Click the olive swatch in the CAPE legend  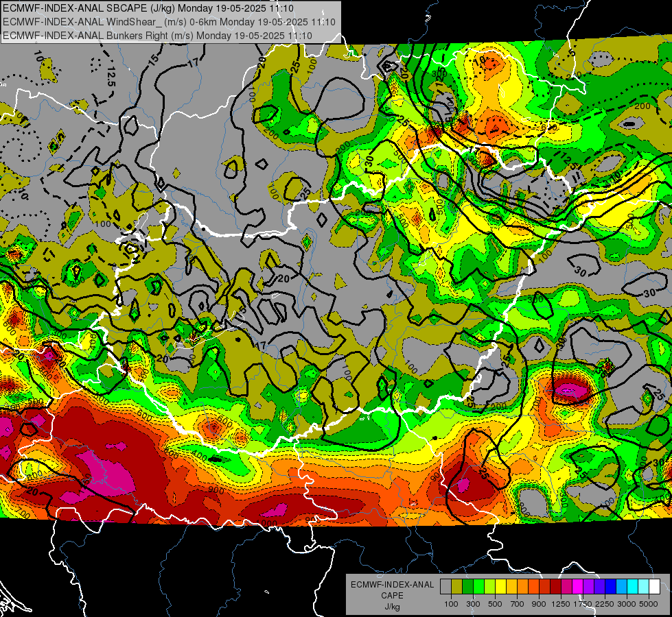click(457, 587)
